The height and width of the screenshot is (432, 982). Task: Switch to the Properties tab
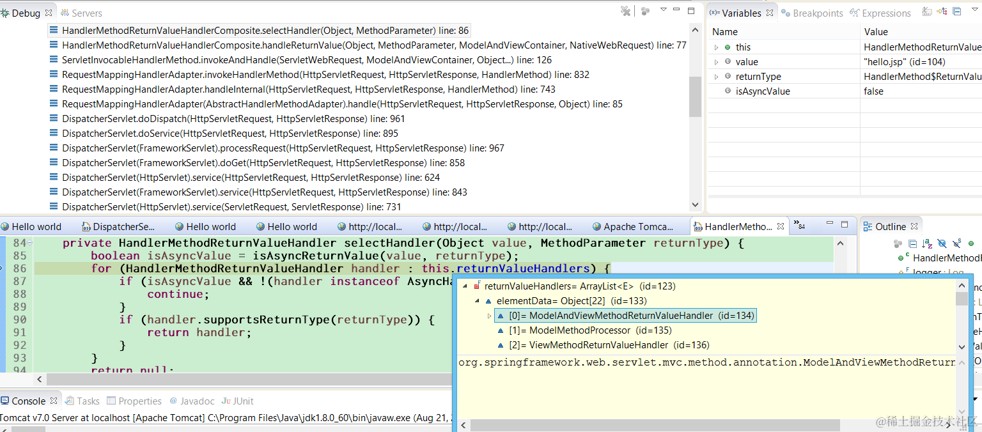point(134,401)
